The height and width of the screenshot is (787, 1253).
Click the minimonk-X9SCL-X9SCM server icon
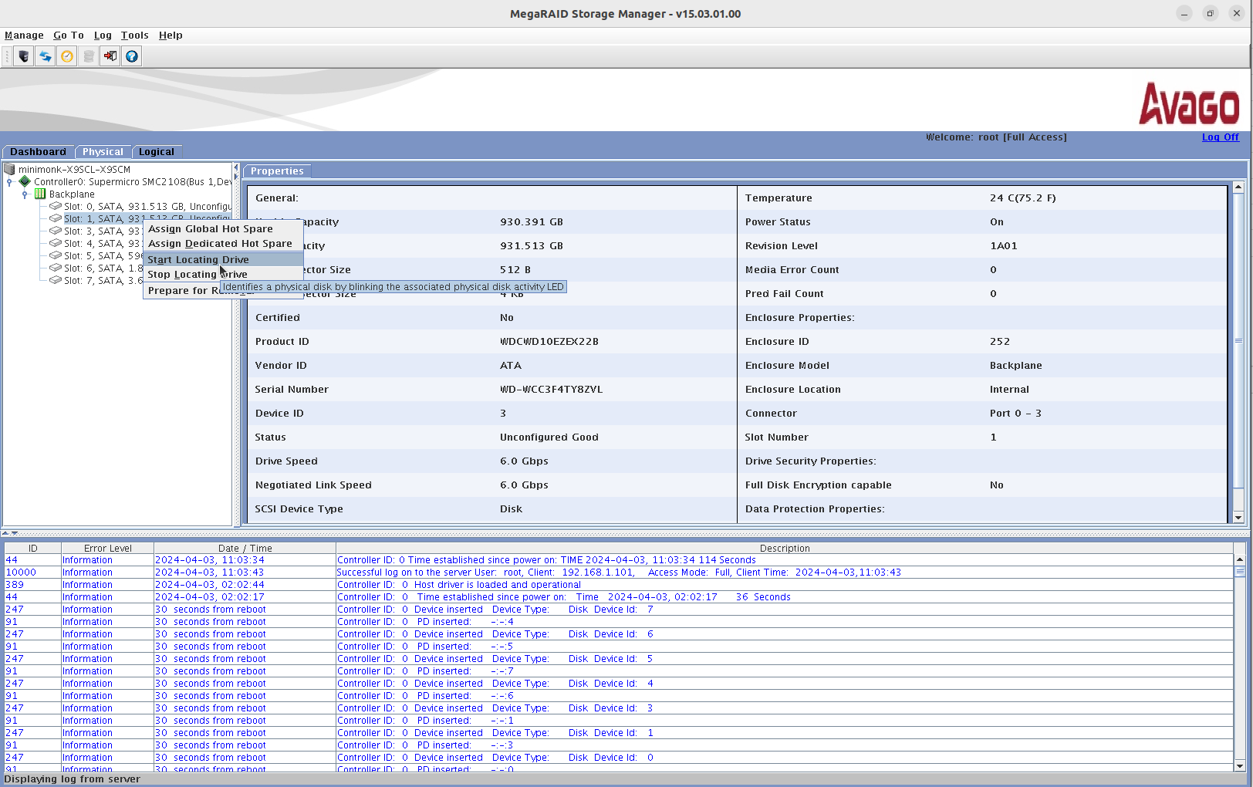(x=9, y=169)
